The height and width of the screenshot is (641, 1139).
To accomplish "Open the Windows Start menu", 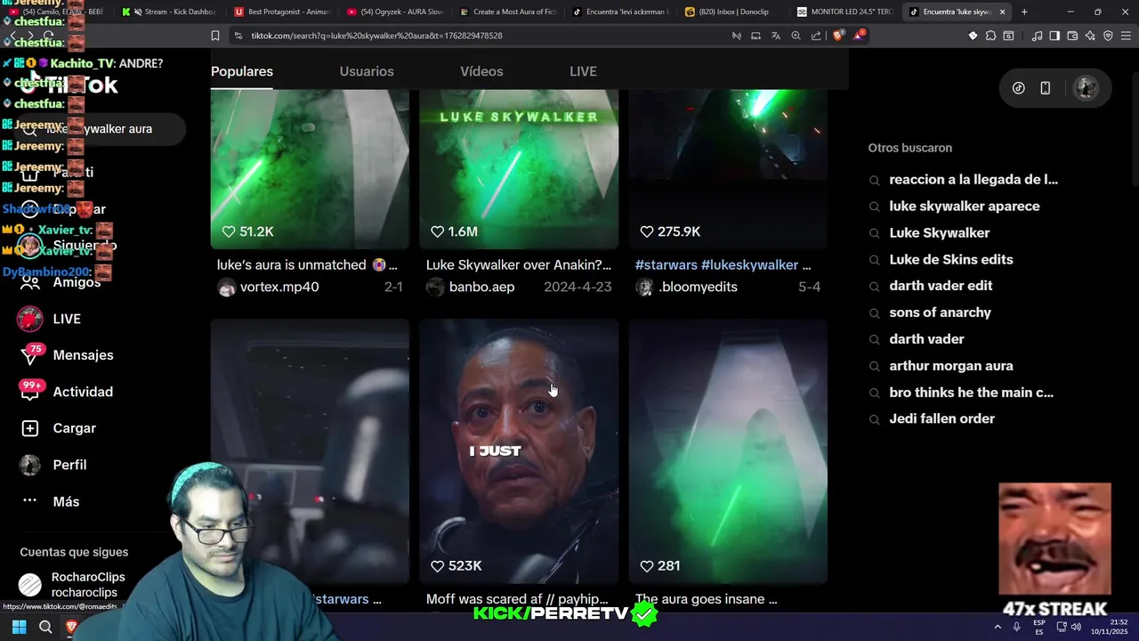I will point(19,628).
